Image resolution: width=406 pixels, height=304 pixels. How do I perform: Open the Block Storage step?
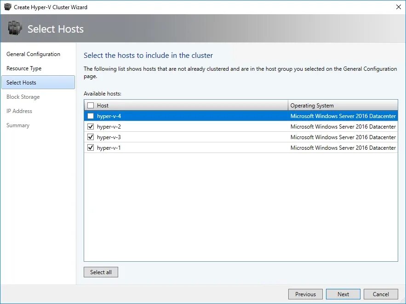tap(23, 97)
